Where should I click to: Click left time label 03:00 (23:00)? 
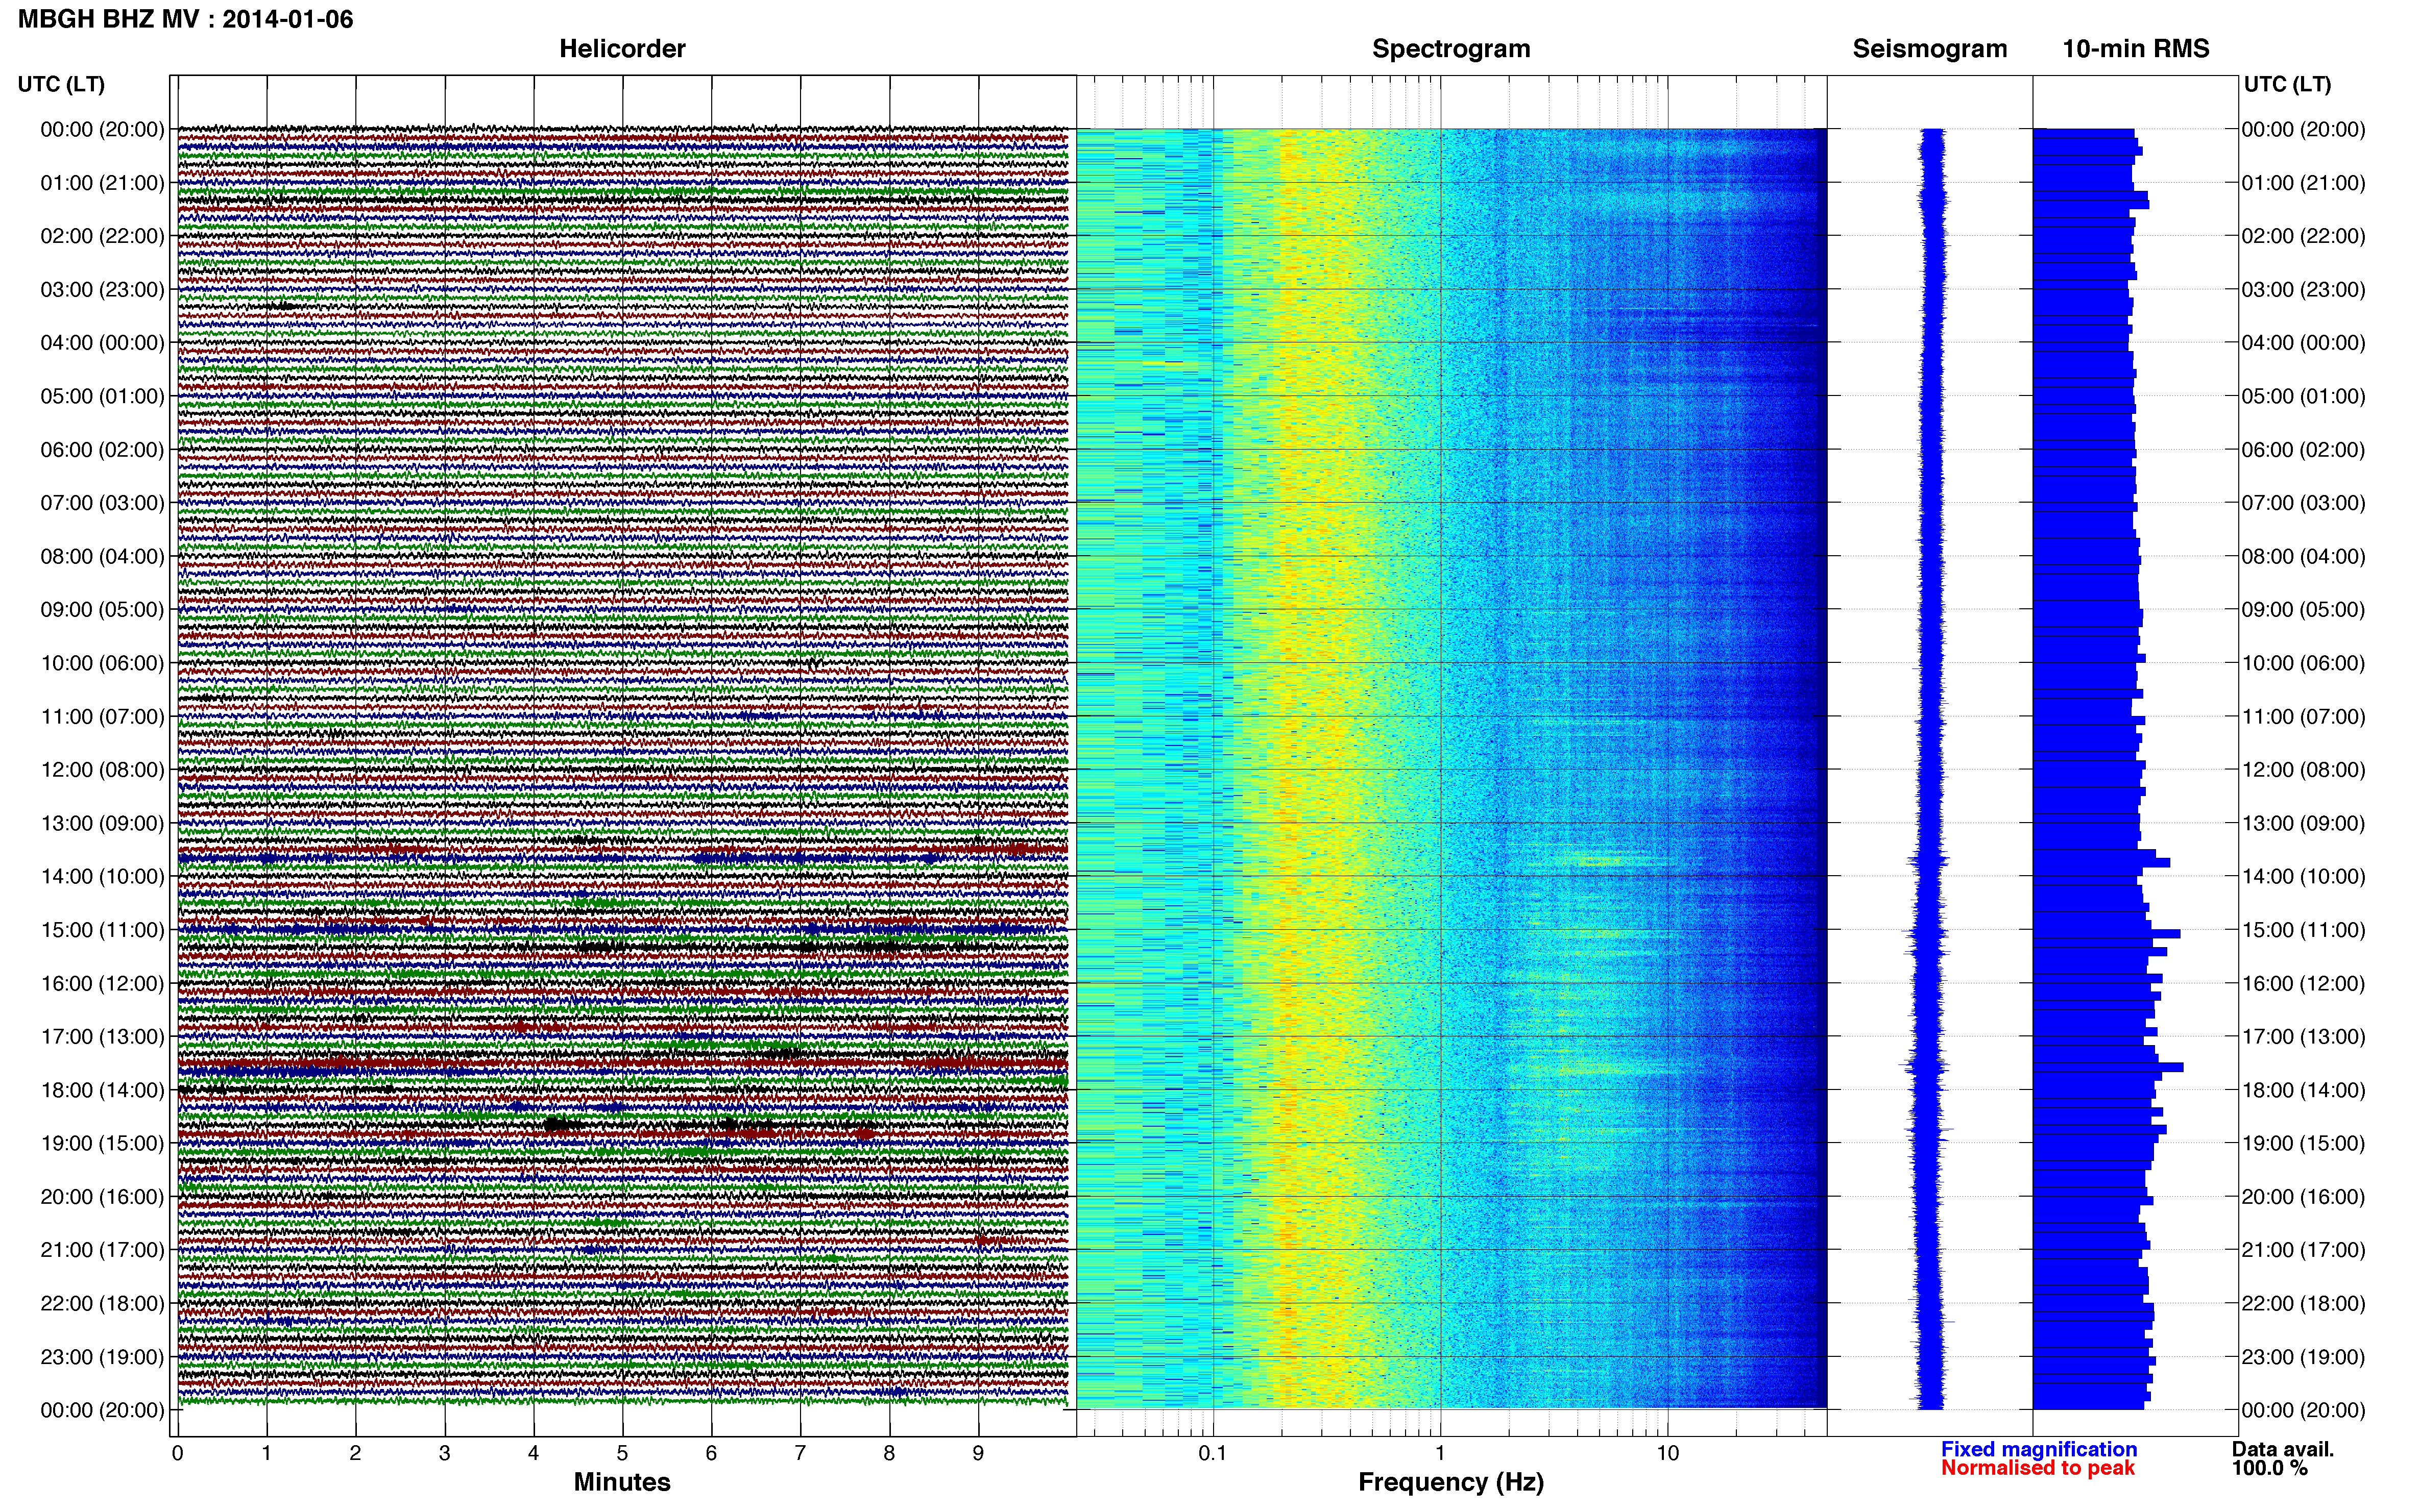(102, 290)
